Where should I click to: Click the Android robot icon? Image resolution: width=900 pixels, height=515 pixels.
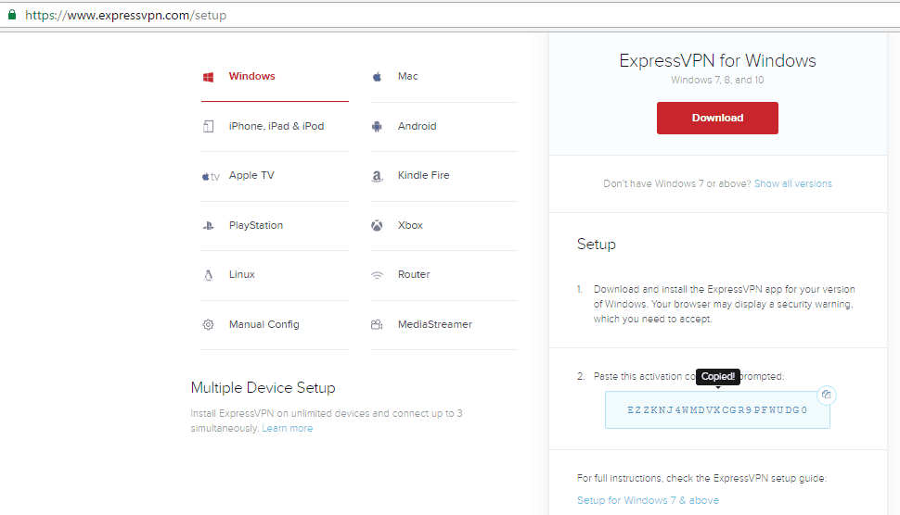[377, 127]
